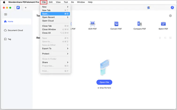Add a new tab with plus icon
Viewport: 177px width, 110px height.
pos(26,8)
